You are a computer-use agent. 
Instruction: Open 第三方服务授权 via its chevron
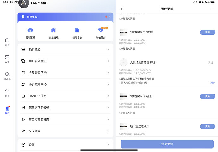click(108, 108)
